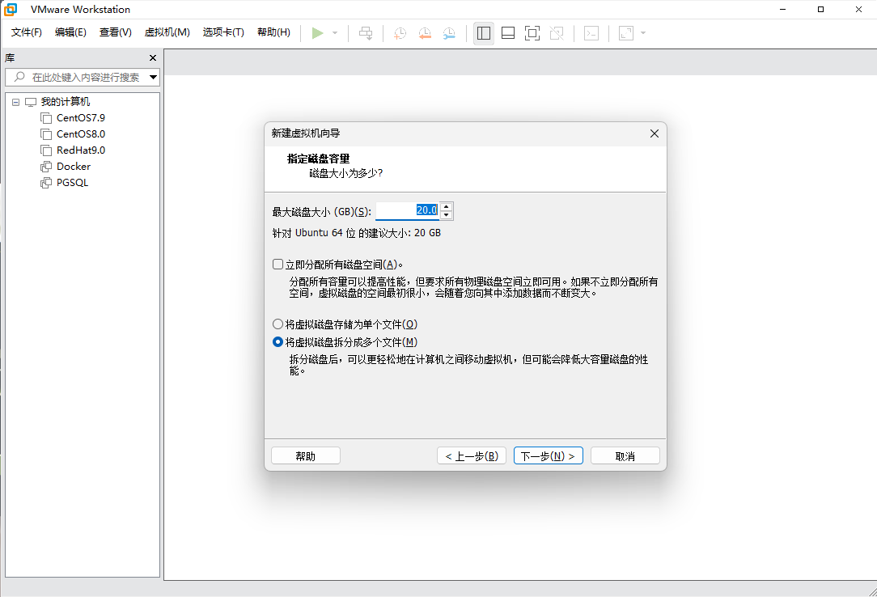Toggle the library sidebar view icon
This screenshot has height=597, width=877.
coord(484,33)
